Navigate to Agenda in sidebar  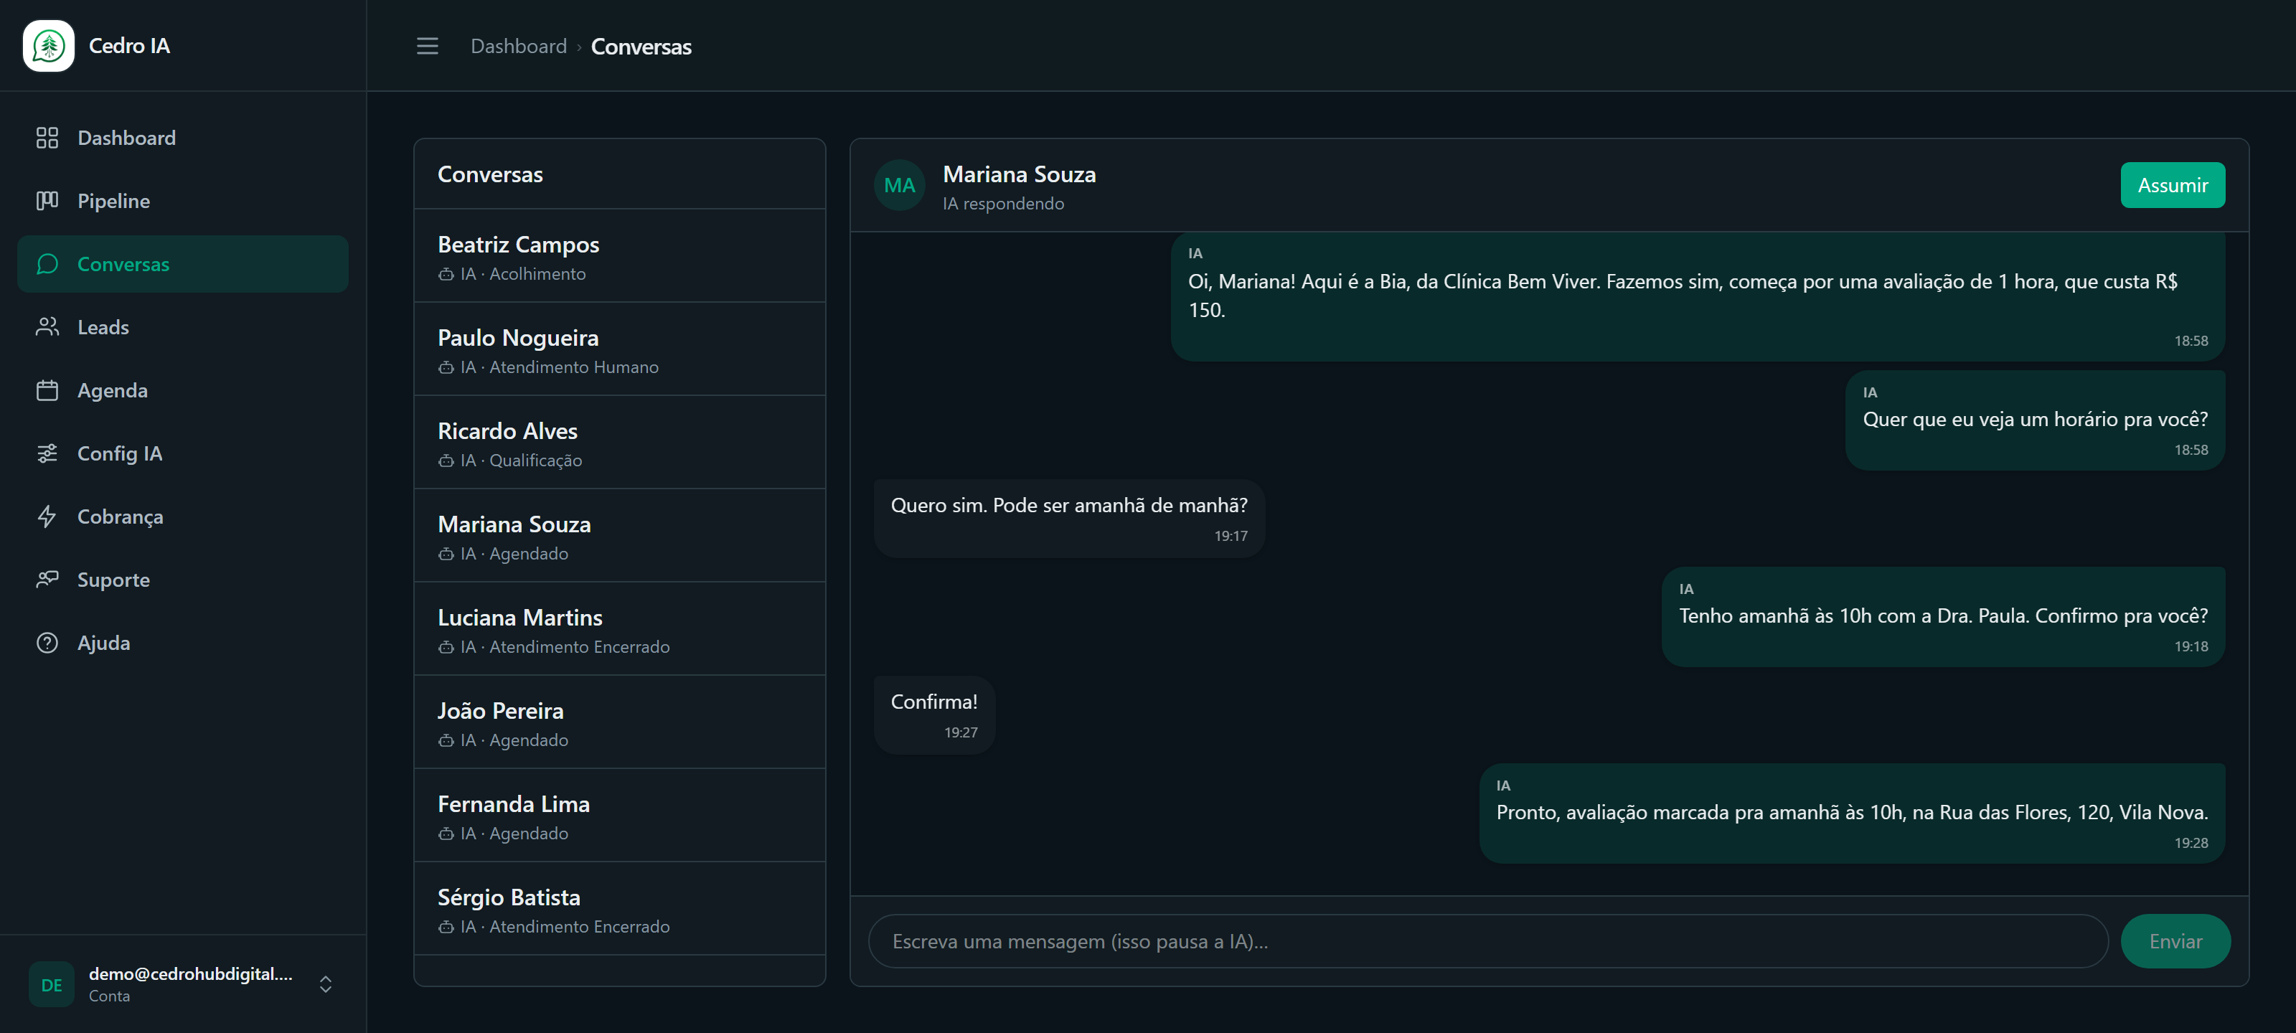pyautogui.click(x=183, y=390)
